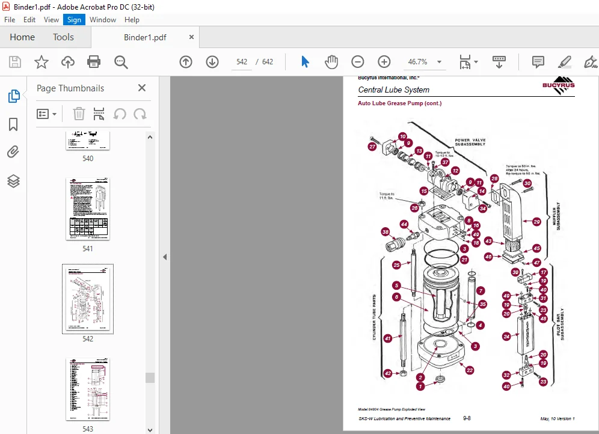
Task: Activate the Selection arrow tool
Action: pos(305,62)
